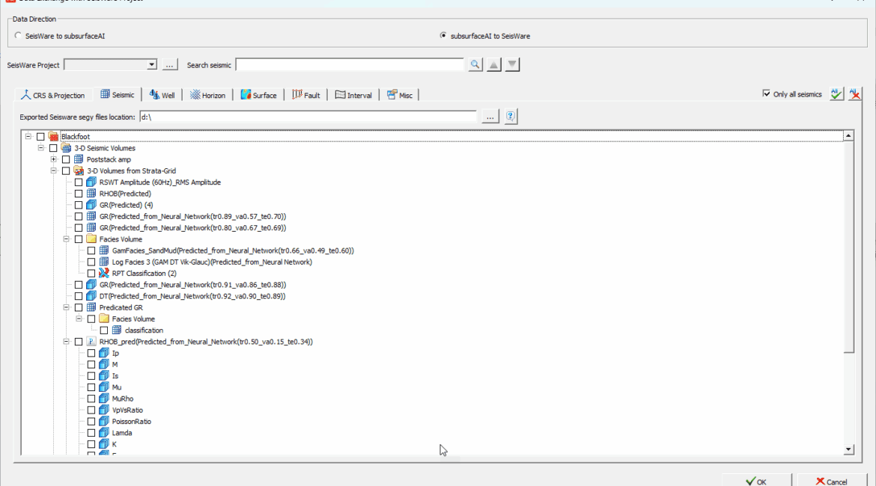Click the RPT Classification icon
This screenshot has width=876, height=486.
click(x=104, y=273)
